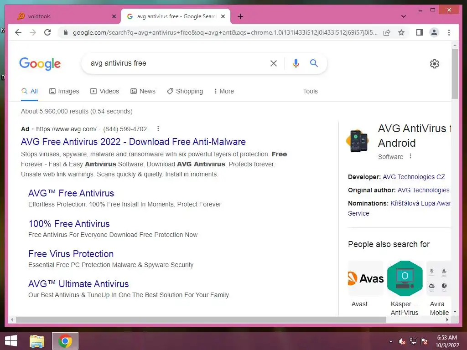Screen dimensions: 467x350
Task: Switch to Images results
Action: coord(64,91)
